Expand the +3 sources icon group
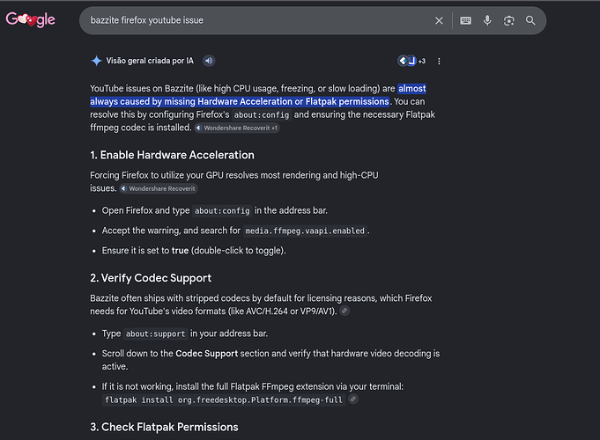 [411, 61]
